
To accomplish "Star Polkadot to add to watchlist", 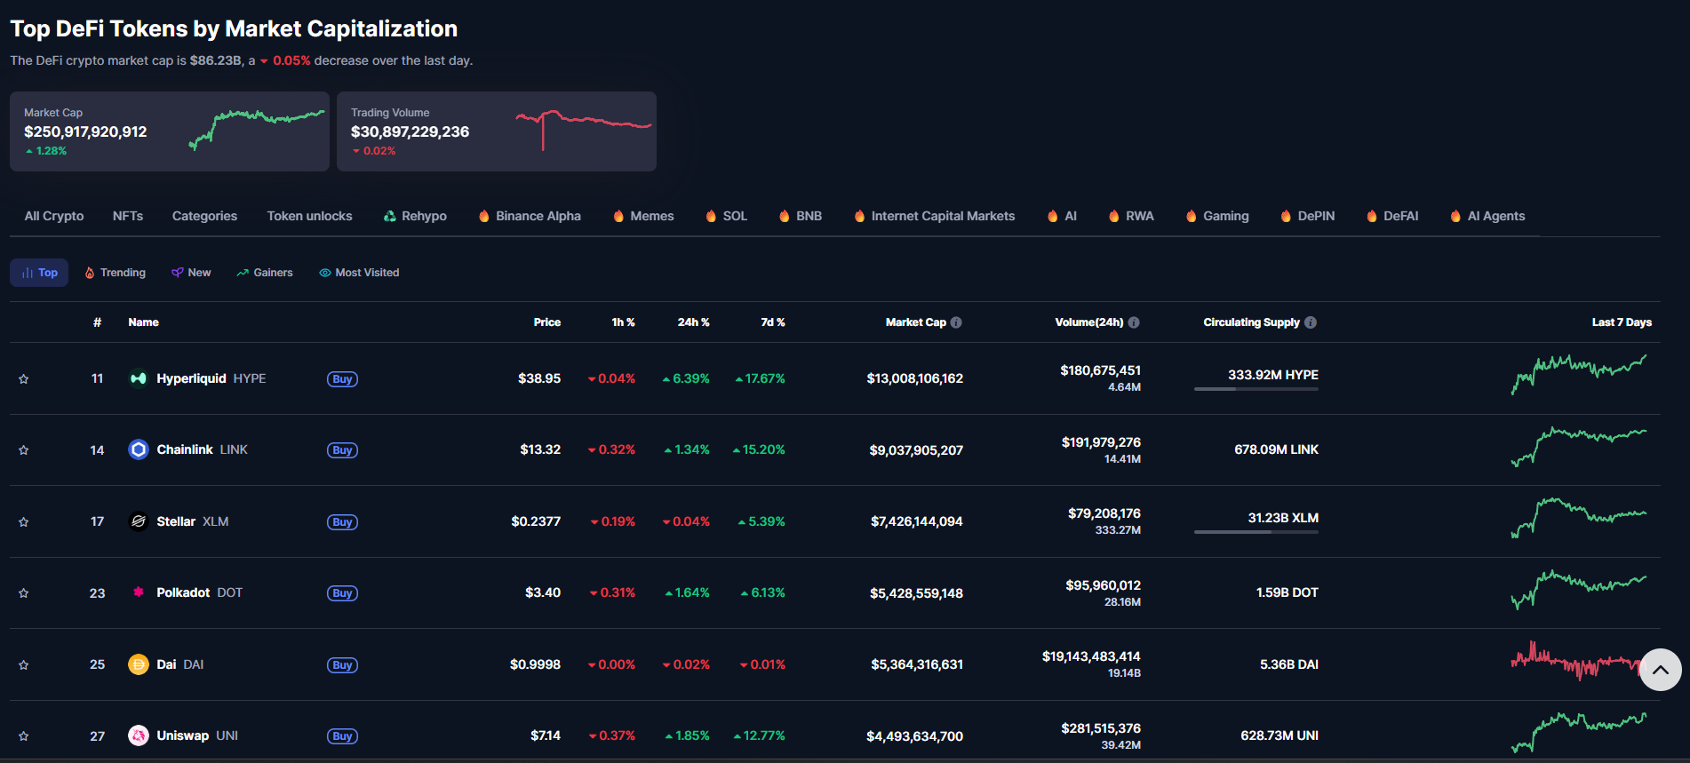I will point(24,593).
